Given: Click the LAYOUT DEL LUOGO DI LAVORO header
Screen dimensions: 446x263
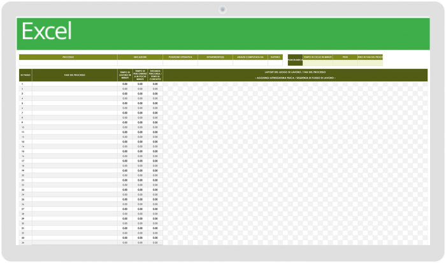Looking at the screenshot, I should point(295,75).
